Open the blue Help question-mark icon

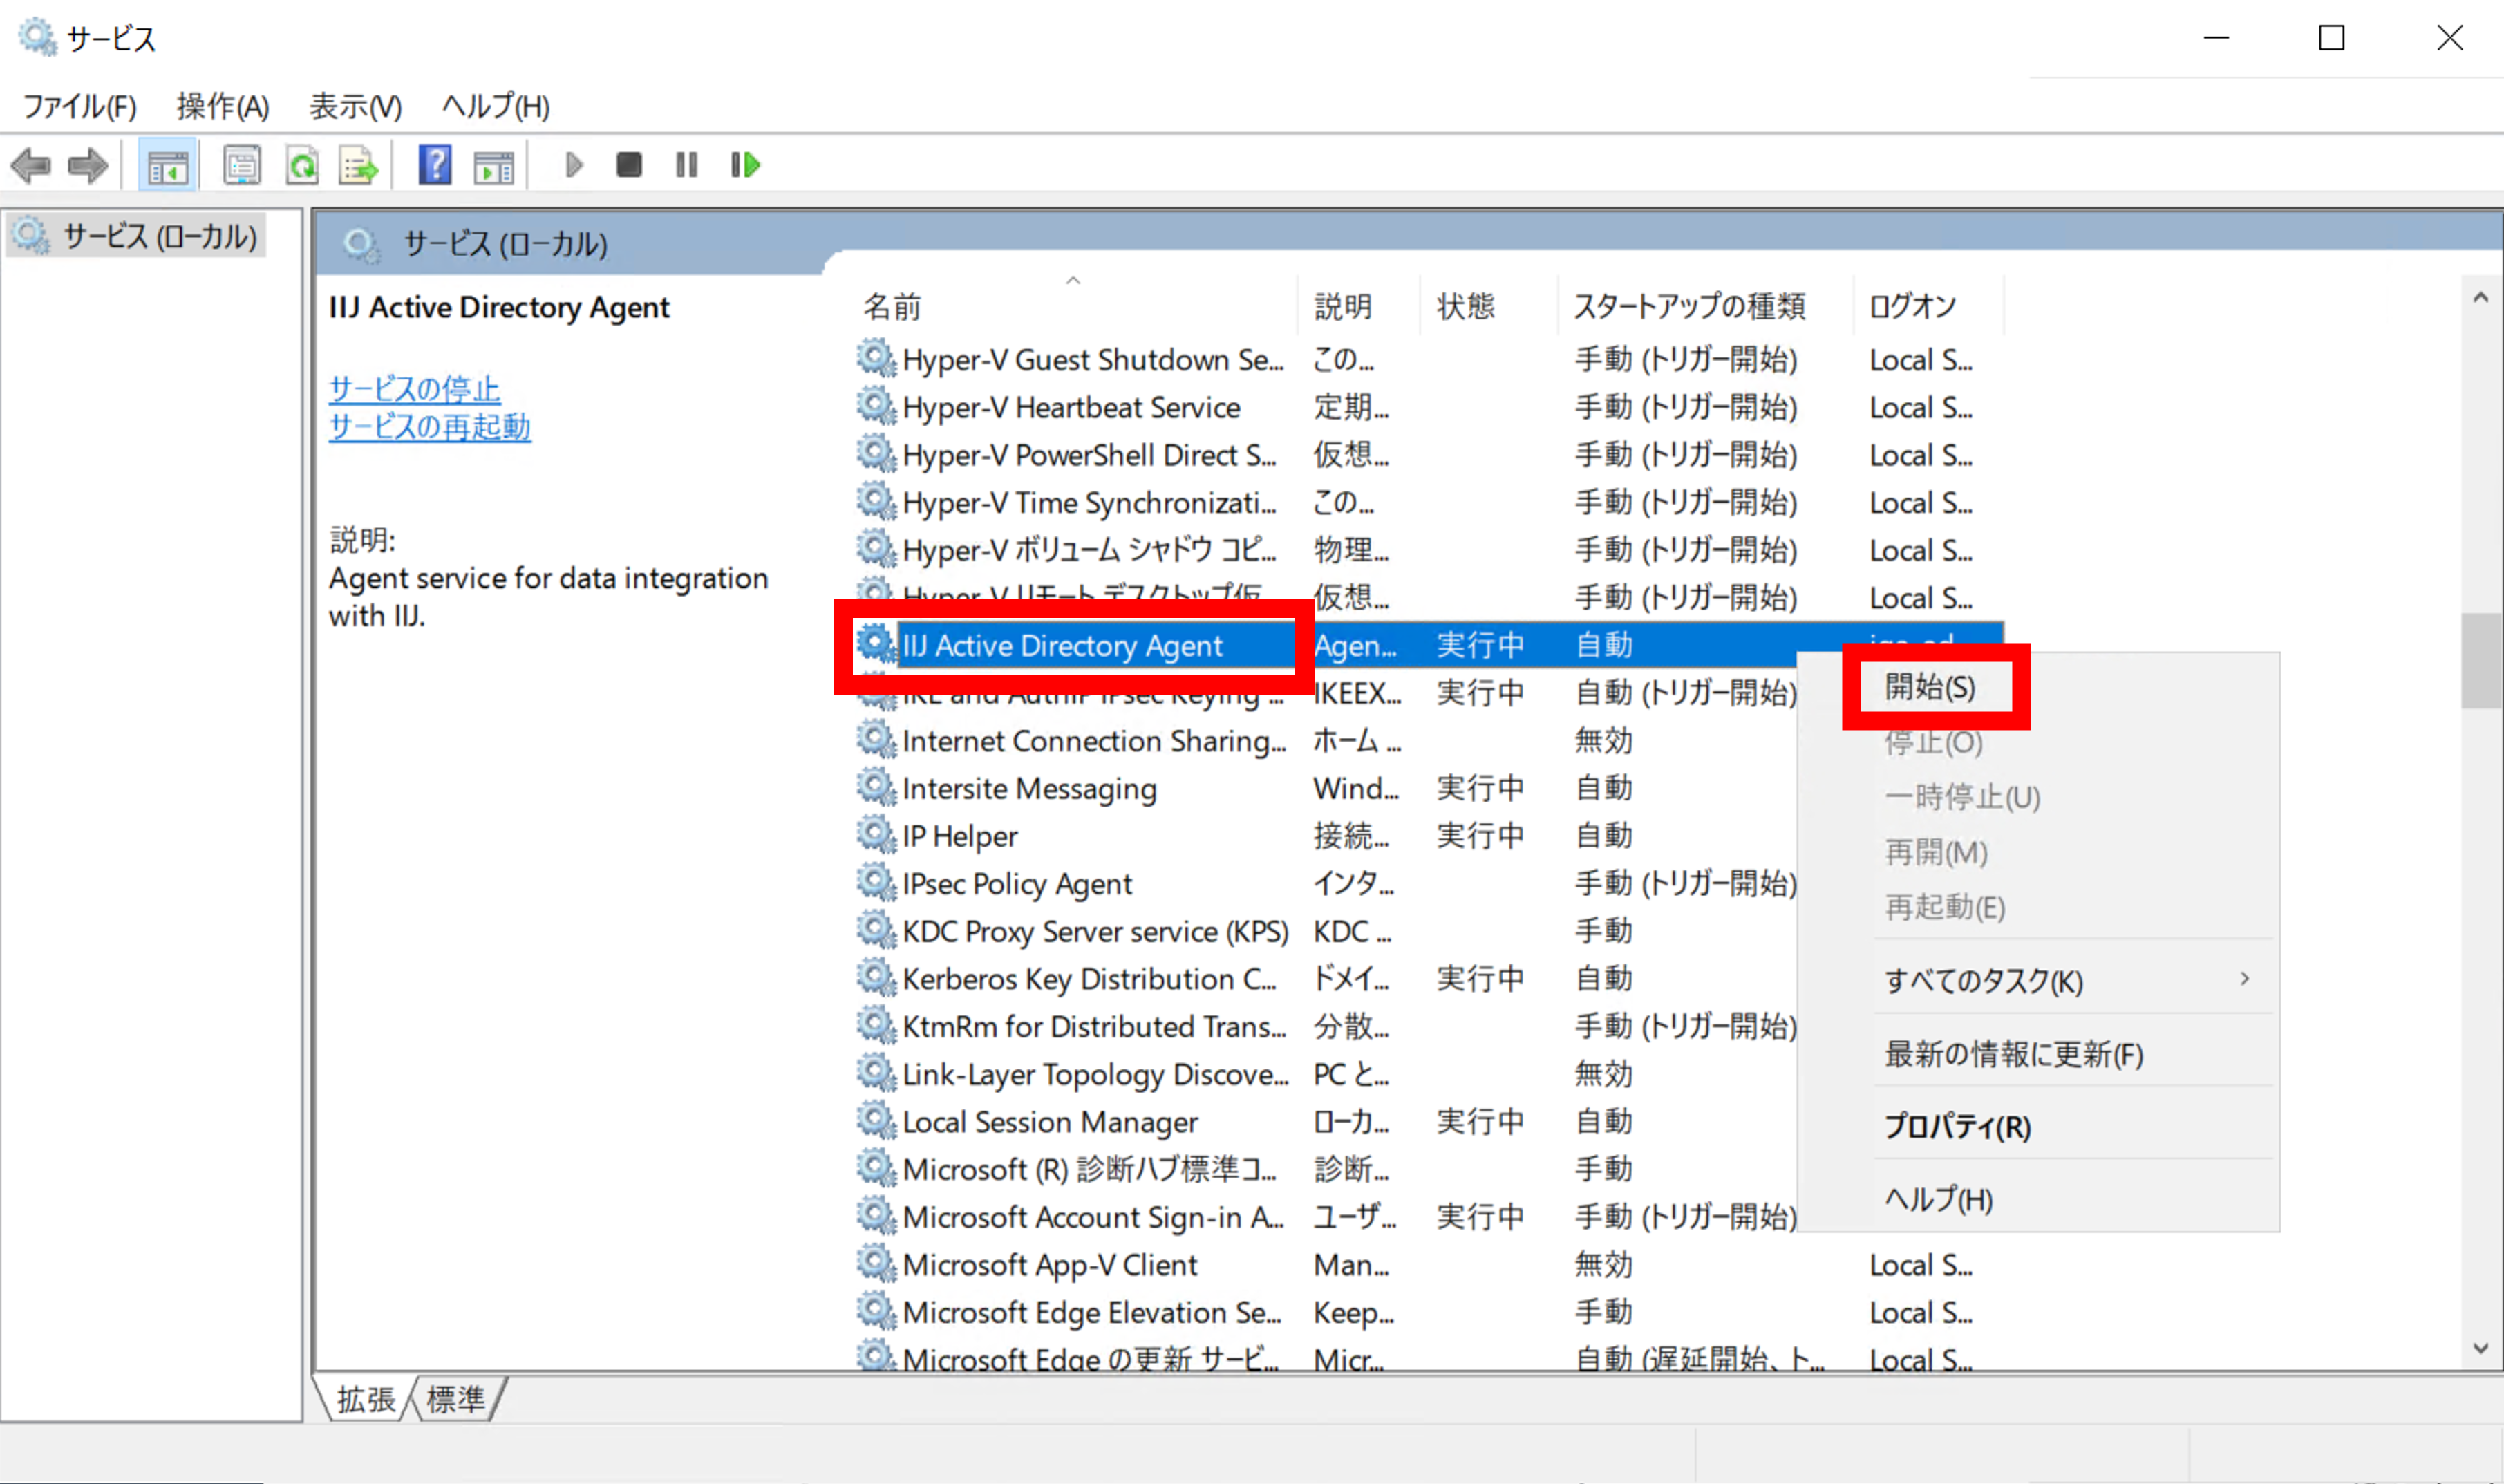[435, 165]
